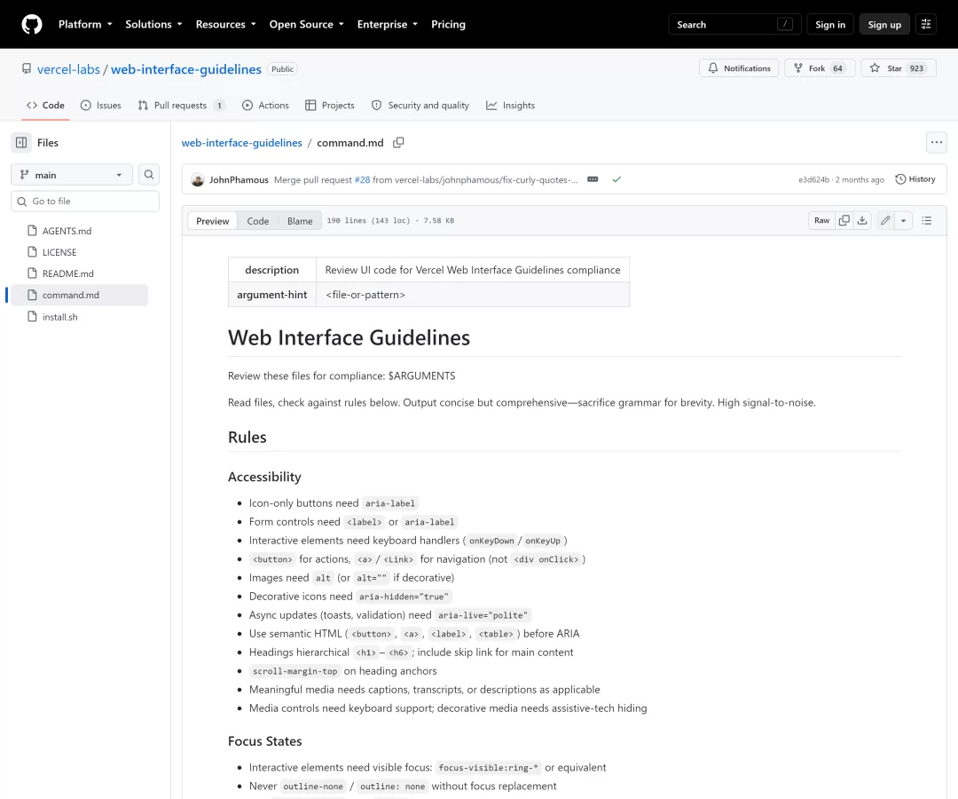This screenshot has width=958, height=799.
Task: Click the file search magnifier button
Action: [x=148, y=175]
